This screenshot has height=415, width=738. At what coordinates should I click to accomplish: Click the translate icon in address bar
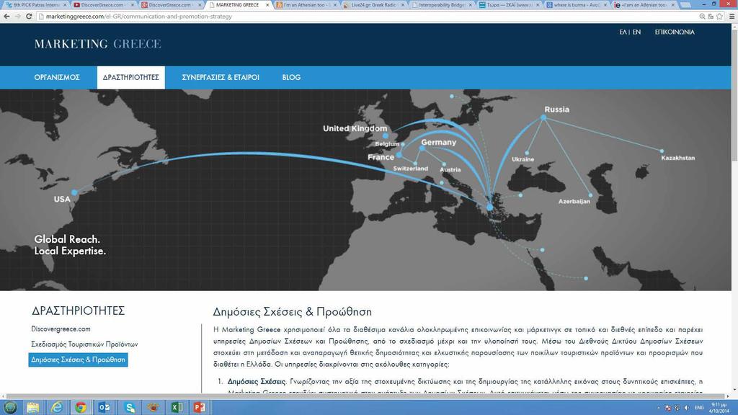711,16
